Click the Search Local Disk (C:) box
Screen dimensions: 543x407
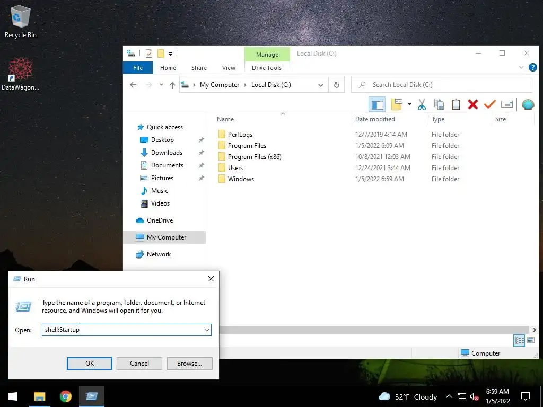click(442, 85)
